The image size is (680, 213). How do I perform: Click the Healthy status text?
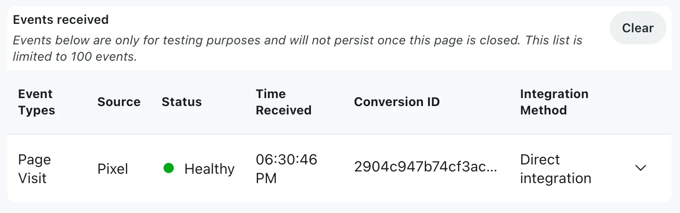209,169
